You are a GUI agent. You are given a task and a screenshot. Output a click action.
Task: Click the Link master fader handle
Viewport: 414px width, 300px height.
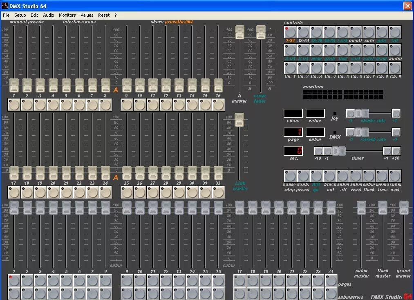coord(239,120)
